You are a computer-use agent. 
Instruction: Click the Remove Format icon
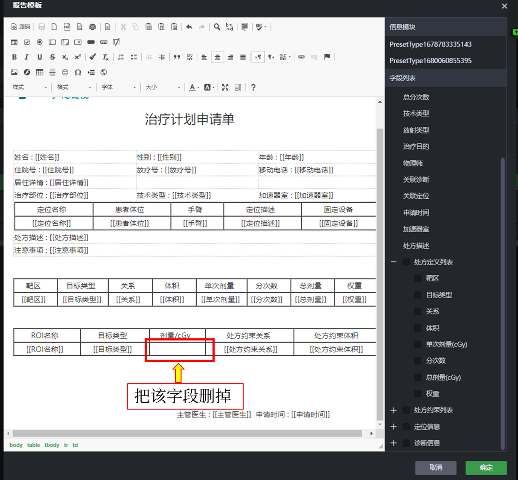click(x=105, y=57)
